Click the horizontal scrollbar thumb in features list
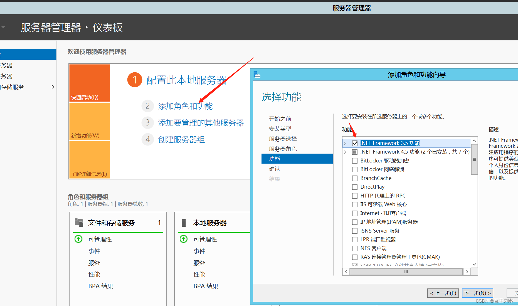This screenshot has height=306, width=518. point(406,272)
